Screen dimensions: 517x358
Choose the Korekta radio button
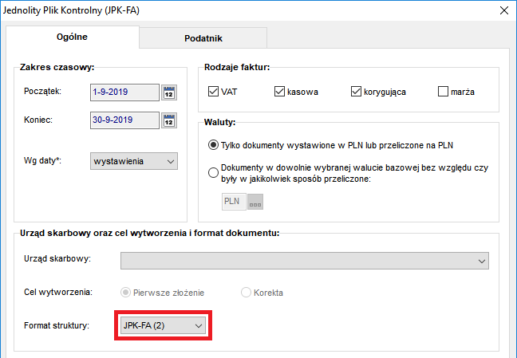246,293
